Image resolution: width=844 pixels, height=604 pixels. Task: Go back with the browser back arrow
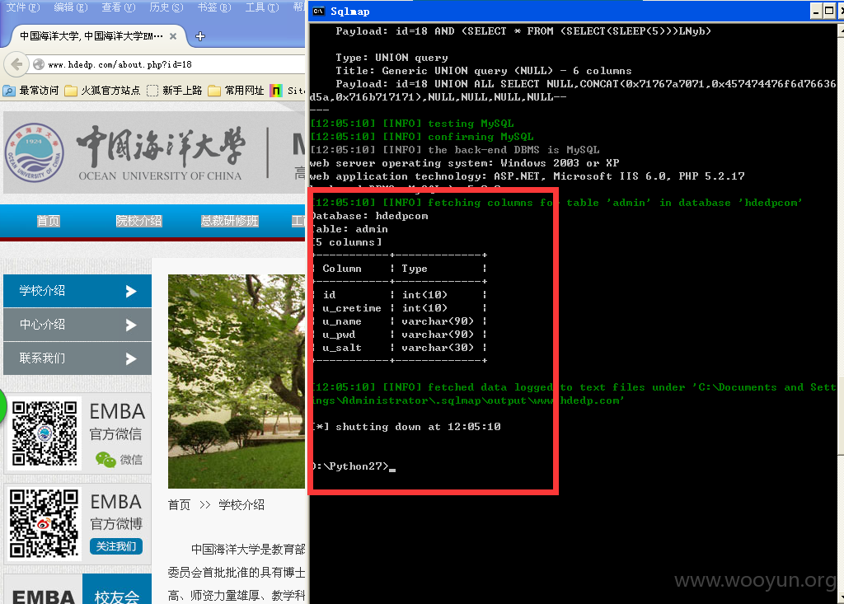tap(16, 64)
